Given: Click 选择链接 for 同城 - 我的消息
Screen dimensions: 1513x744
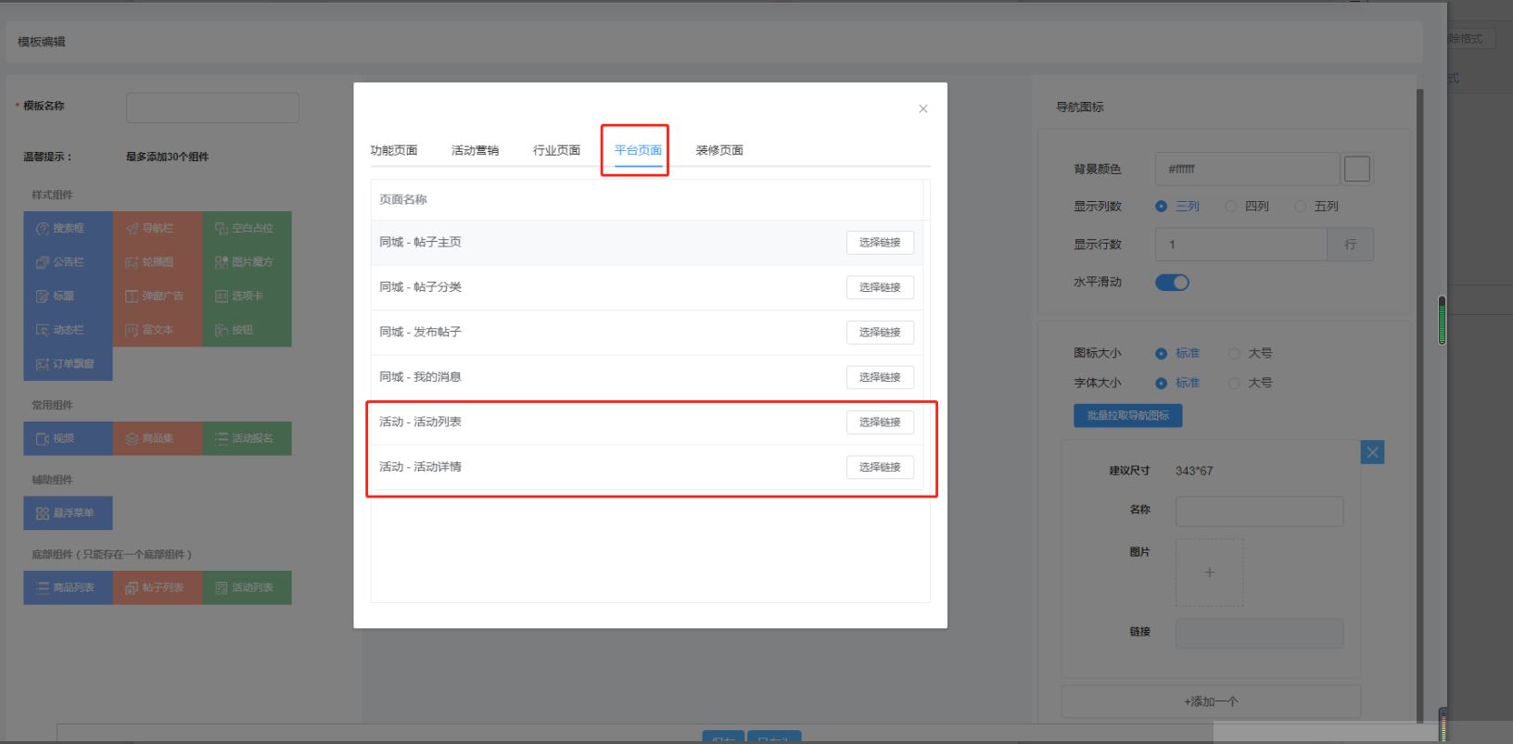Looking at the screenshot, I should (880, 377).
